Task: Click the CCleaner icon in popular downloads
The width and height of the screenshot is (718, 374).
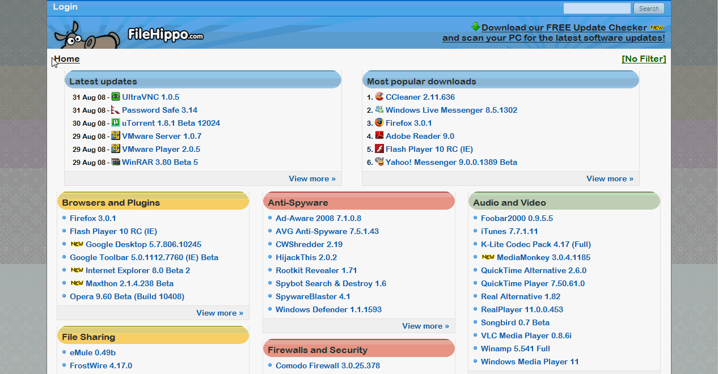Action: pos(379,97)
